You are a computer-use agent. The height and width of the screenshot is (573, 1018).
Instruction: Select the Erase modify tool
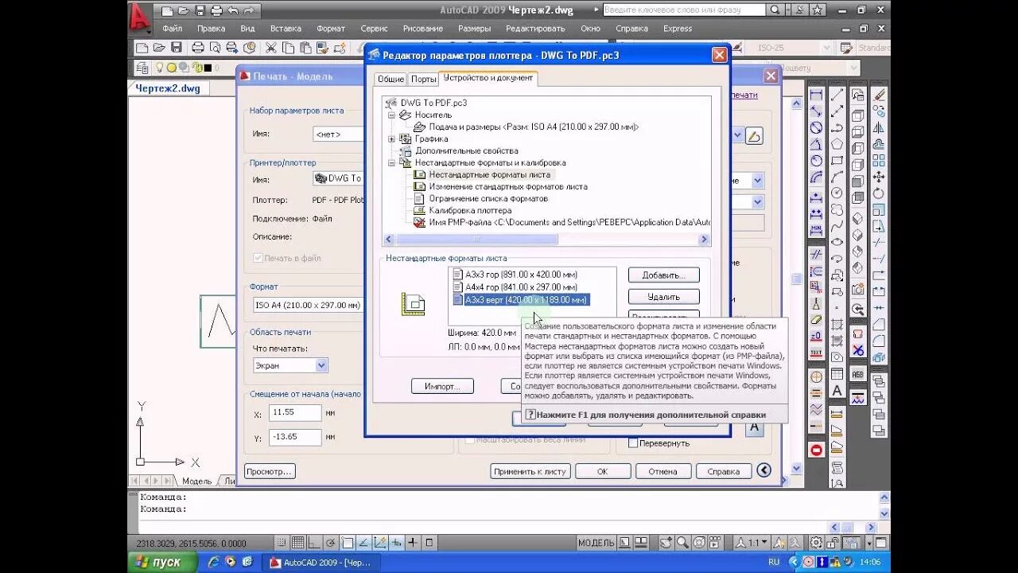879,95
